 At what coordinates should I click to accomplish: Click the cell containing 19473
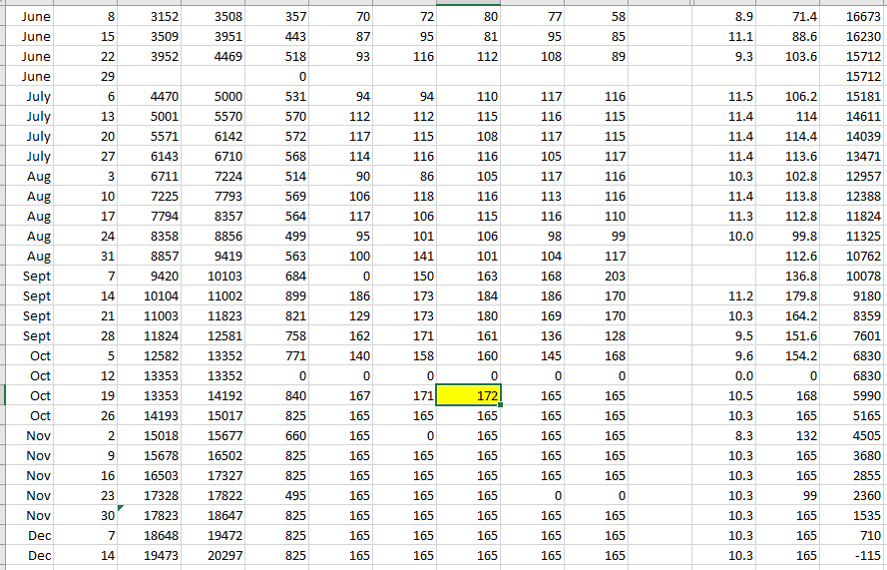pos(150,556)
